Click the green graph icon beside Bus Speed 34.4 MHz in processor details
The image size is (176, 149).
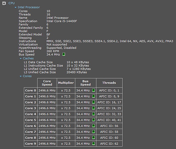(x=64, y=54)
